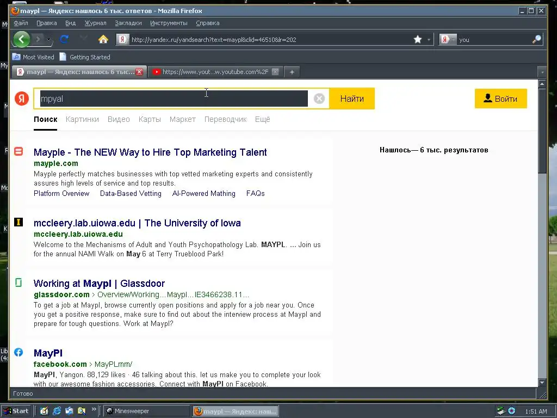The height and width of the screenshot is (418, 557).
Task: Open the Карты section
Action: click(150, 119)
